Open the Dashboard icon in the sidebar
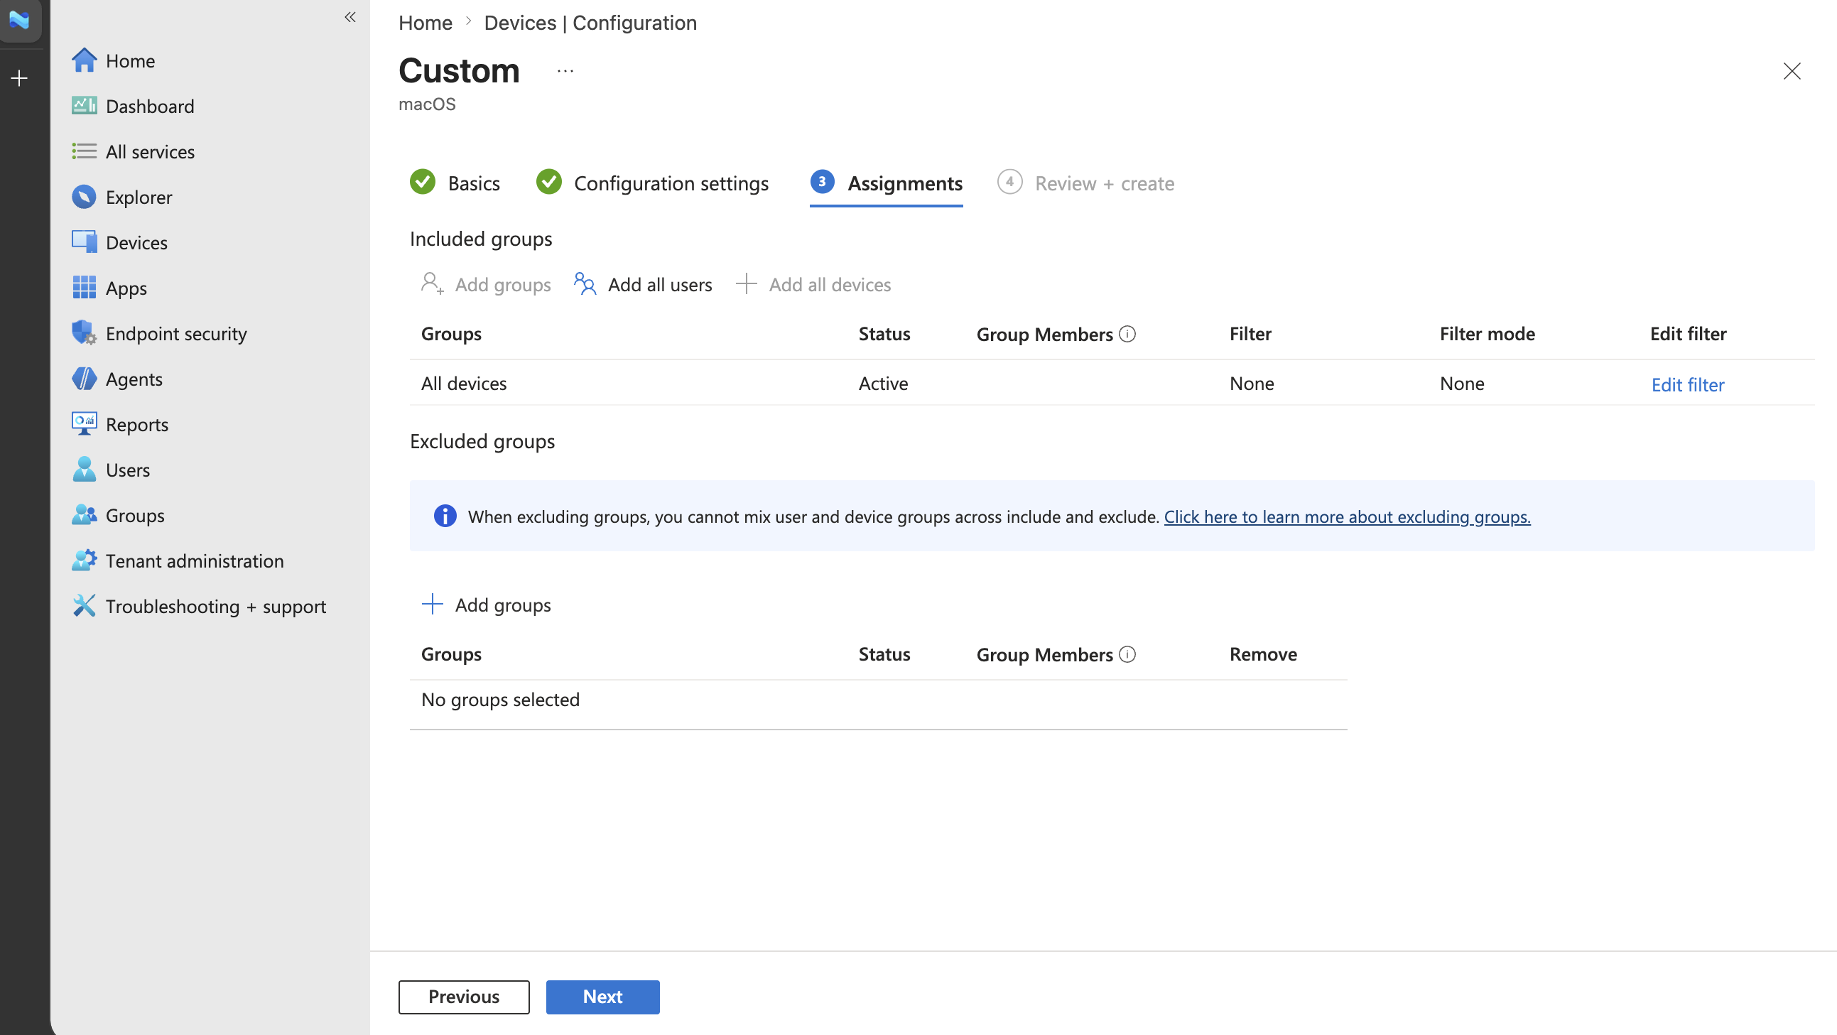 (x=84, y=106)
